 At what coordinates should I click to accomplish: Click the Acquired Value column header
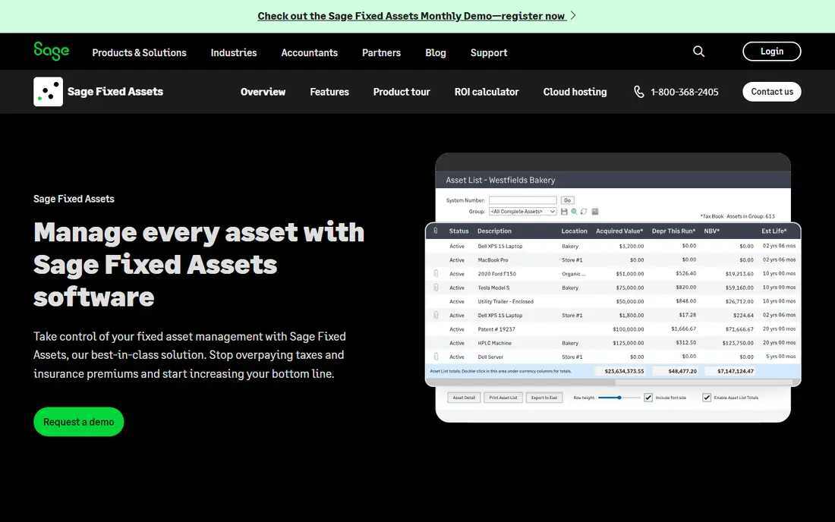tap(619, 231)
